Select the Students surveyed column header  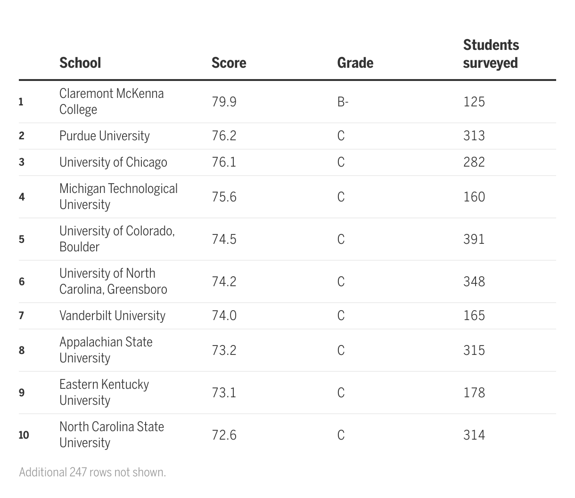point(490,54)
